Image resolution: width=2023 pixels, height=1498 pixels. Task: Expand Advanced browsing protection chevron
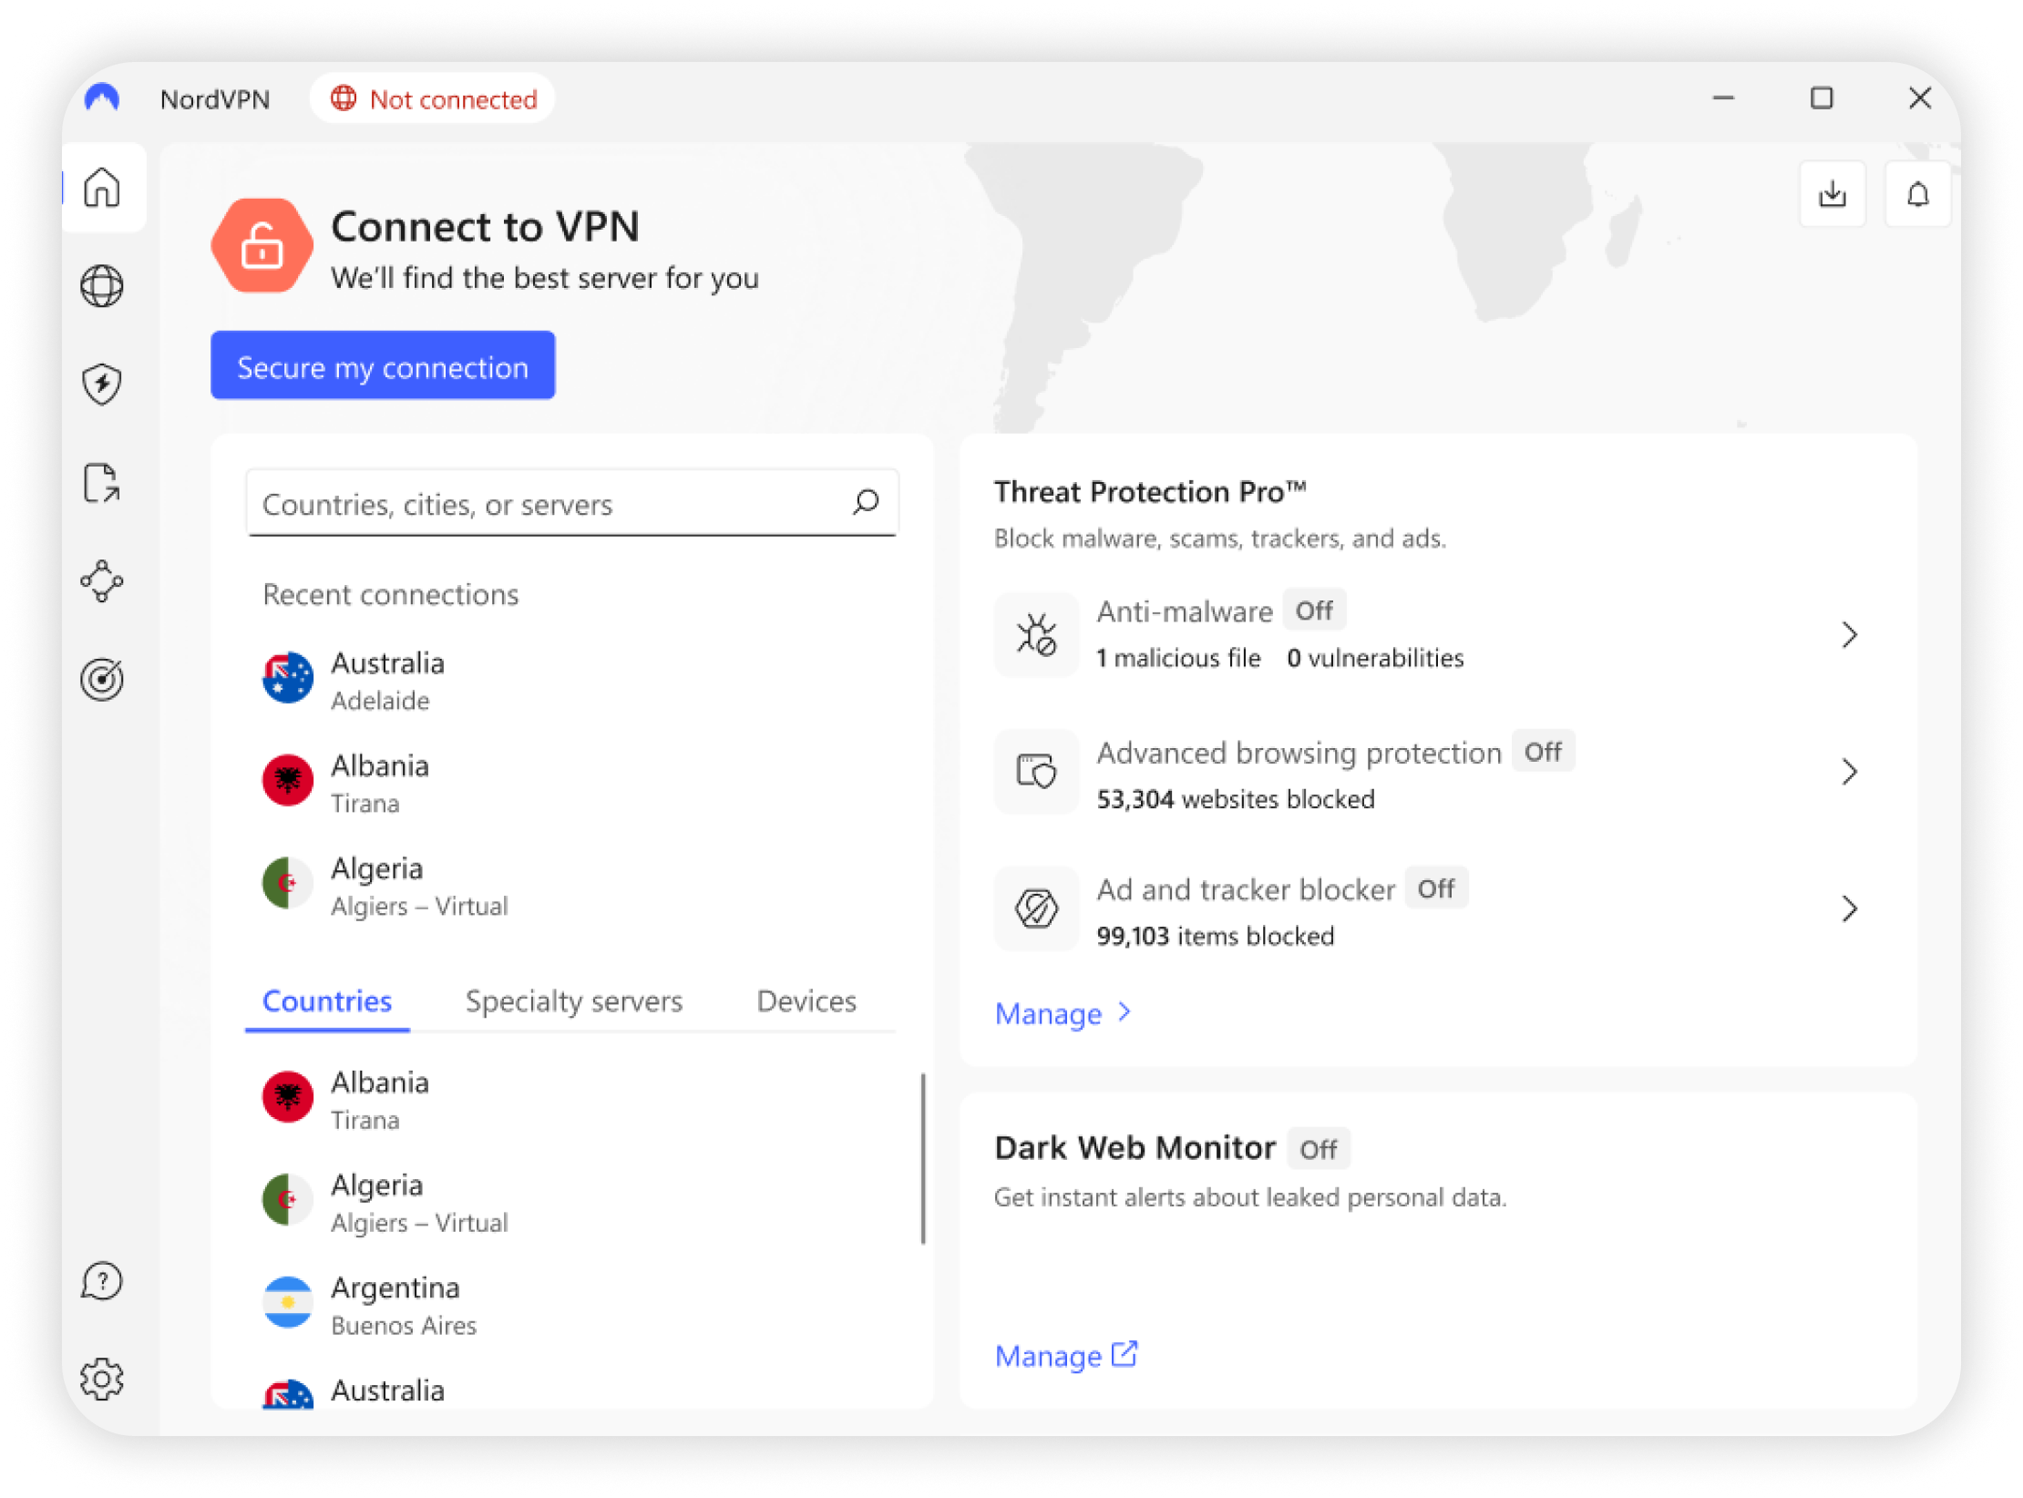click(1849, 772)
